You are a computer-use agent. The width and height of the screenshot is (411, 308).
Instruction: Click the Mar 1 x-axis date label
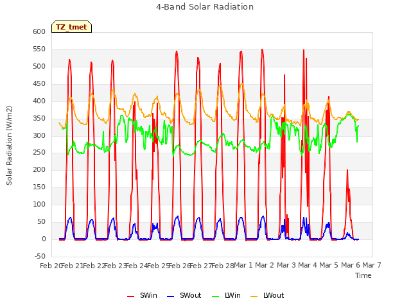click(243, 265)
